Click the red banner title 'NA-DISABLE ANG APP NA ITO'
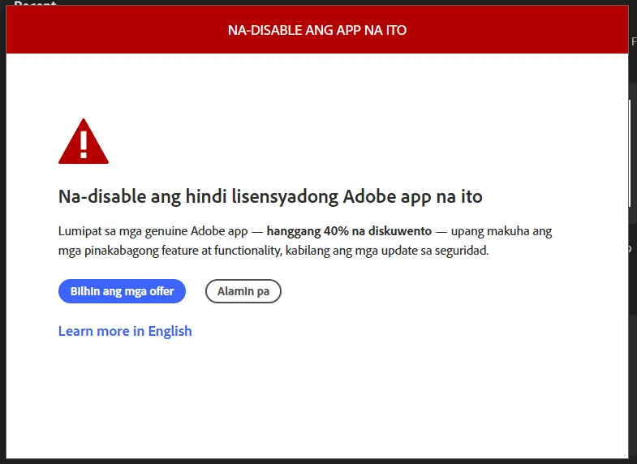 click(317, 30)
